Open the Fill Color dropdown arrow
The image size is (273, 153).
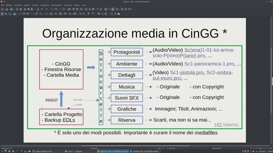(17, 14)
